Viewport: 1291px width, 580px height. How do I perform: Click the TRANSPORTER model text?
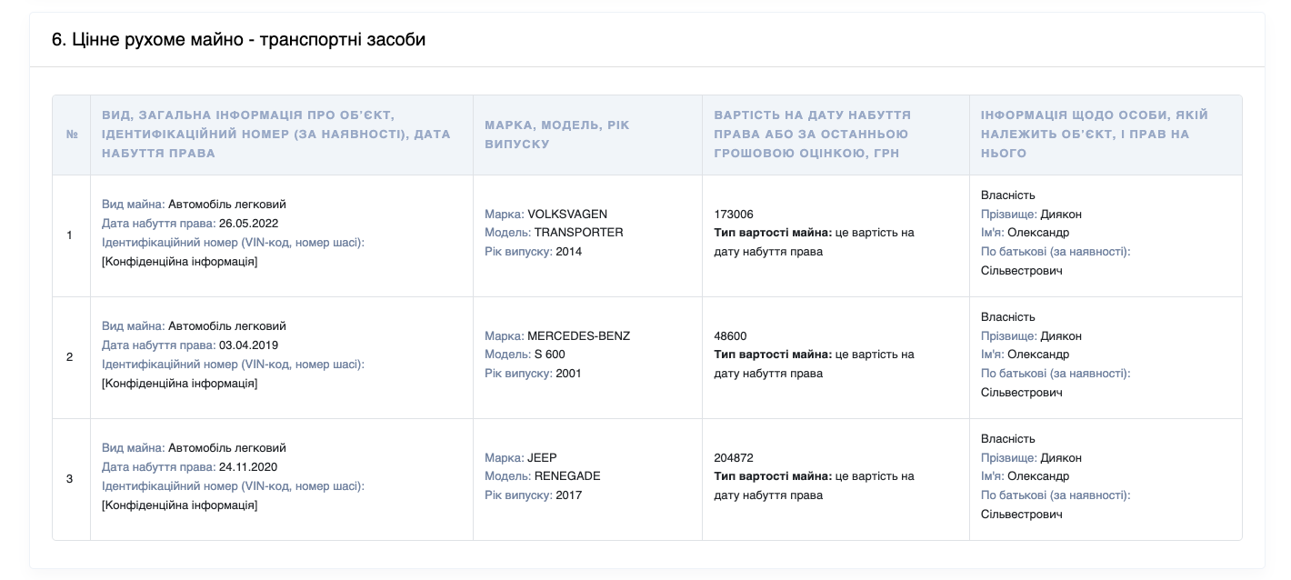click(x=579, y=233)
